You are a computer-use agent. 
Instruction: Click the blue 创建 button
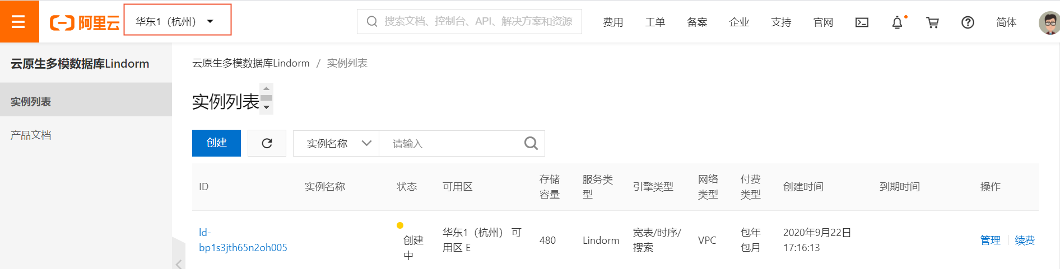pyautogui.click(x=216, y=143)
